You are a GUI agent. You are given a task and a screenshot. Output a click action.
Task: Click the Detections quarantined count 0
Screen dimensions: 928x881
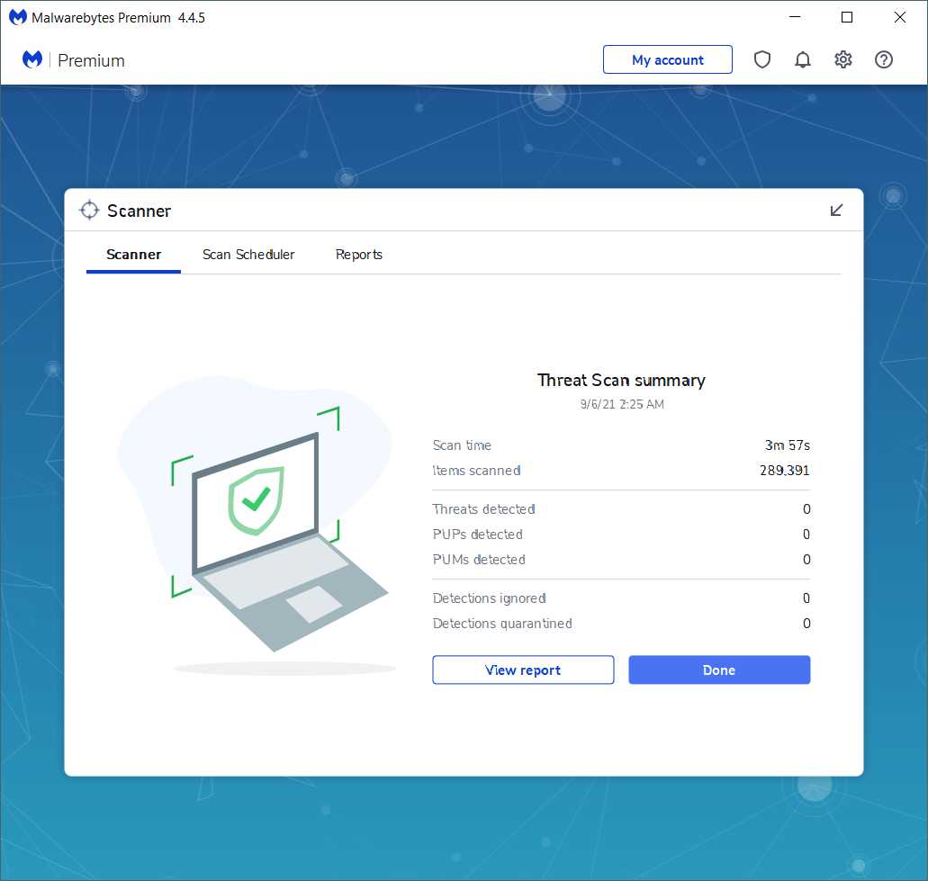coord(806,623)
